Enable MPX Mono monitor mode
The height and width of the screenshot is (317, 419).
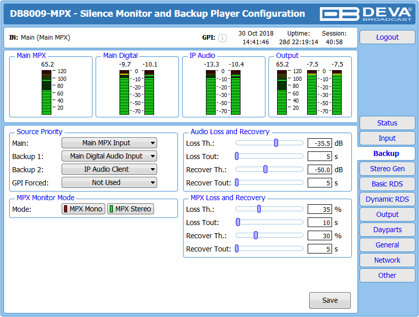pos(83,209)
